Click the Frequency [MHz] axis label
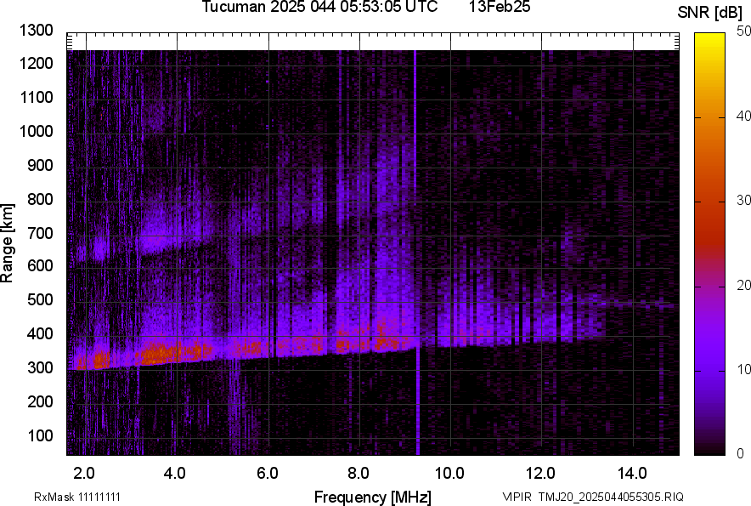The width and height of the screenshot is (751, 506). click(372, 497)
